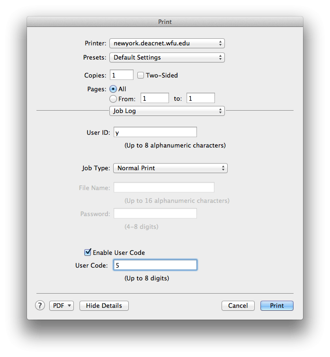The height and width of the screenshot is (357, 330).
Task: Select the All pages radio button
Action: click(113, 89)
